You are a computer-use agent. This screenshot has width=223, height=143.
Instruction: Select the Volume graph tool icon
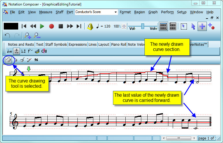[x=16, y=52]
